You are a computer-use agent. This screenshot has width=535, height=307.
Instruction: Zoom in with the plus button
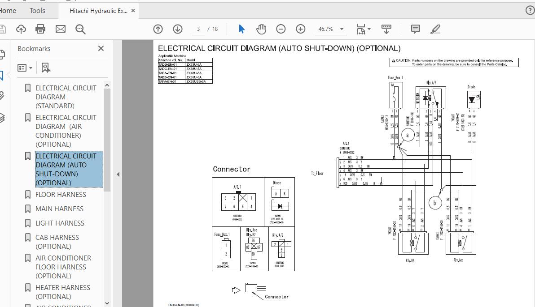[301, 29]
